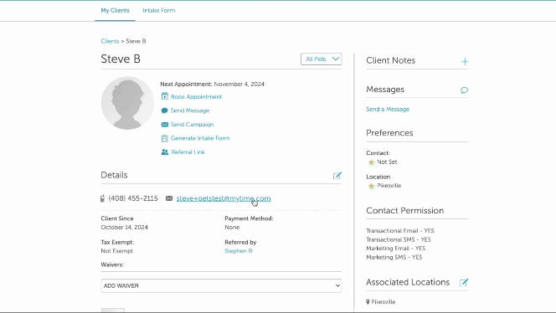
Task: Open the All Pets dropdown
Action: [x=322, y=59]
